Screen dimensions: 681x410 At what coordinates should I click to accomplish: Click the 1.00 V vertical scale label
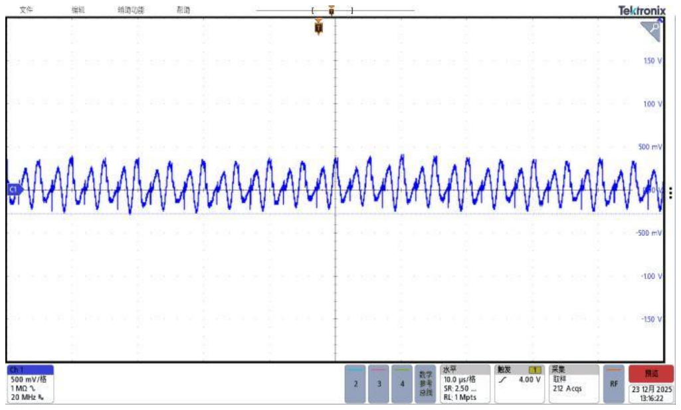pyautogui.click(x=653, y=104)
